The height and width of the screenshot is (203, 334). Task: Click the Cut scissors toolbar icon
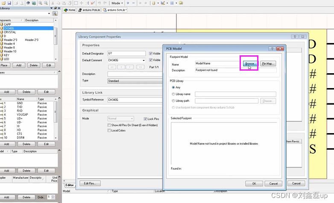pos(53,3)
